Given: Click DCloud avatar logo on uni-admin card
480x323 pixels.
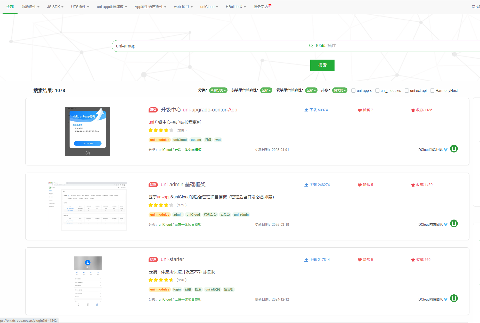Looking at the screenshot, I should tap(454, 223).
